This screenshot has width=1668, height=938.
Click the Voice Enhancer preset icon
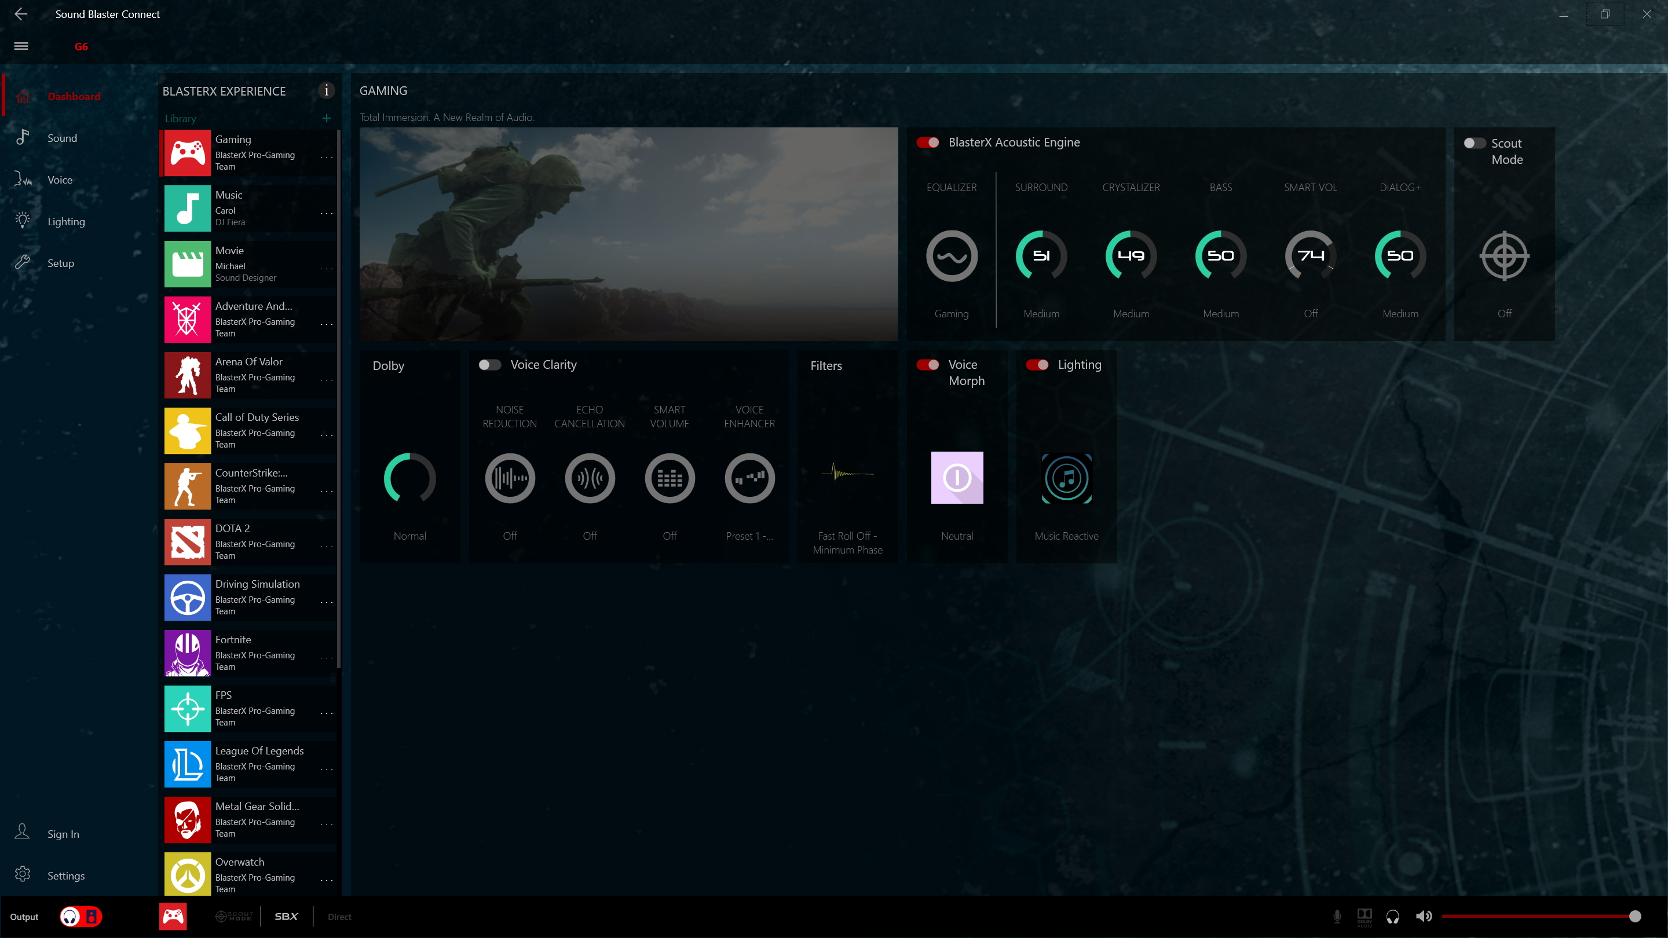[x=749, y=478]
